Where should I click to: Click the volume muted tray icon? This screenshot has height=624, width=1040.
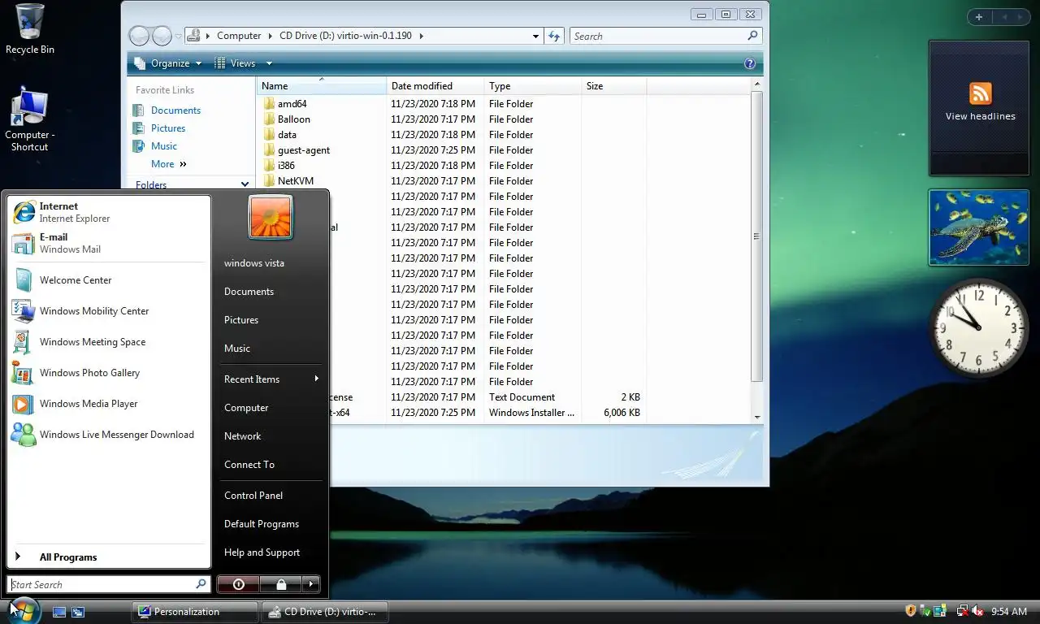[977, 611]
